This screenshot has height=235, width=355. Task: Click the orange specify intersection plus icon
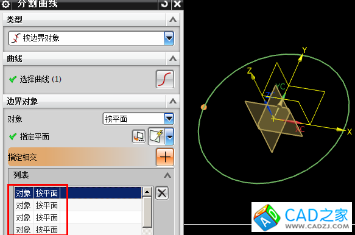click(x=165, y=157)
